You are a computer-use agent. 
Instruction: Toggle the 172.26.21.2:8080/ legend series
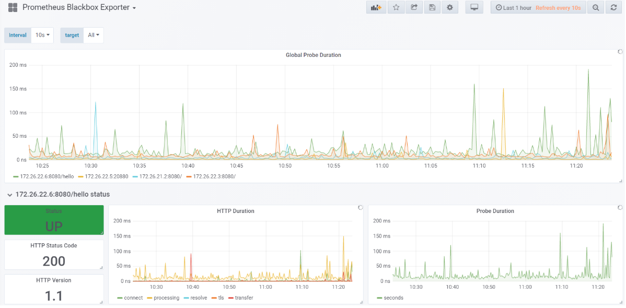157,176
